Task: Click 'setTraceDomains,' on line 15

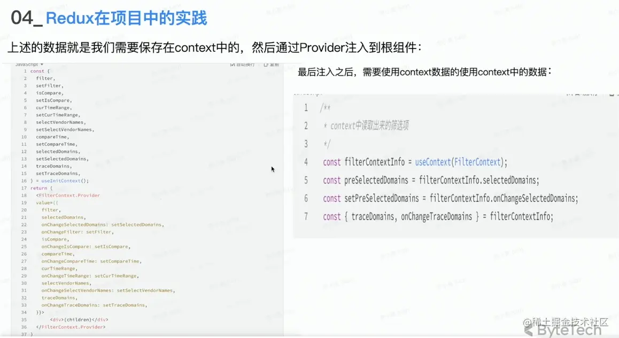Action: click(x=58, y=174)
